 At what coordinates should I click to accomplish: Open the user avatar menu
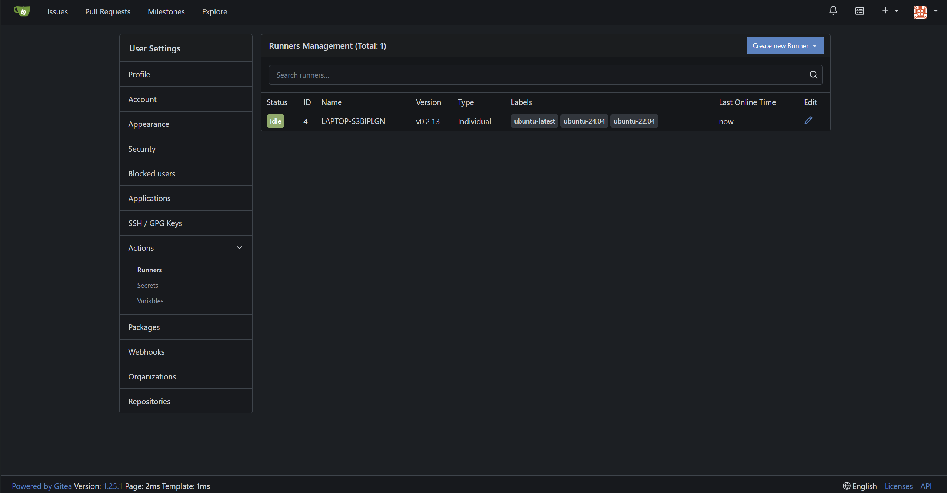(925, 12)
